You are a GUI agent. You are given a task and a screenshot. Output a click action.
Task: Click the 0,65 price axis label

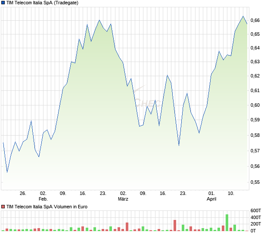click(255, 34)
